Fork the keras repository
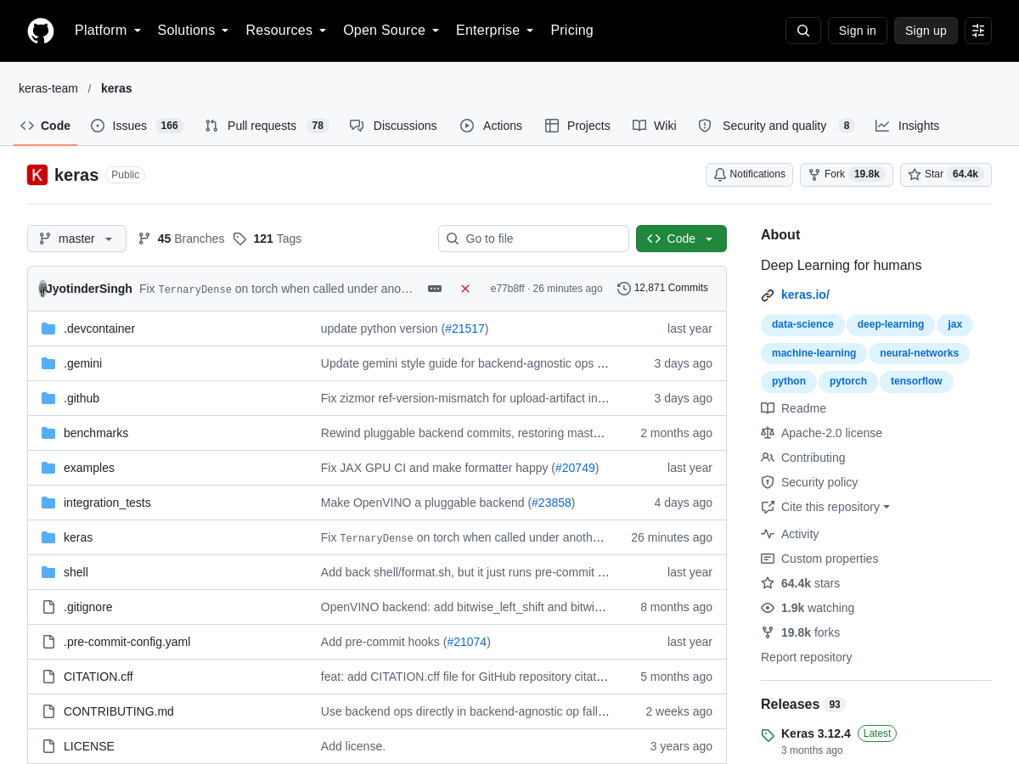Image resolution: width=1019 pixels, height=764 pixels. pyautogui.click(x=847, y=174)
